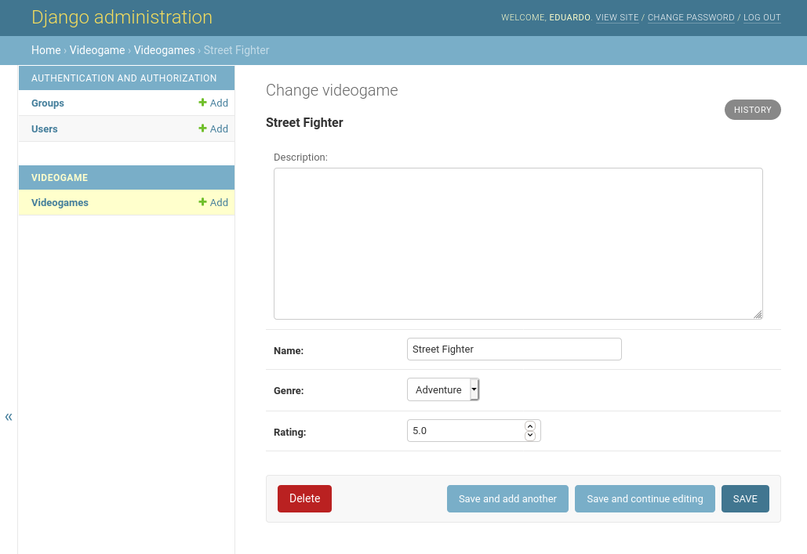Open Videogames breadcrumb link
Screen dimensions: 807x554
(x=164, y=50)
